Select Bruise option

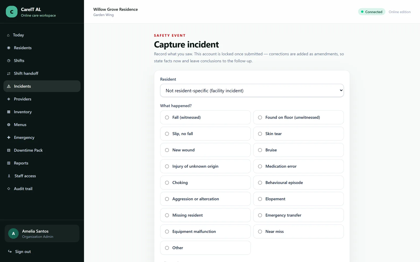298,150
